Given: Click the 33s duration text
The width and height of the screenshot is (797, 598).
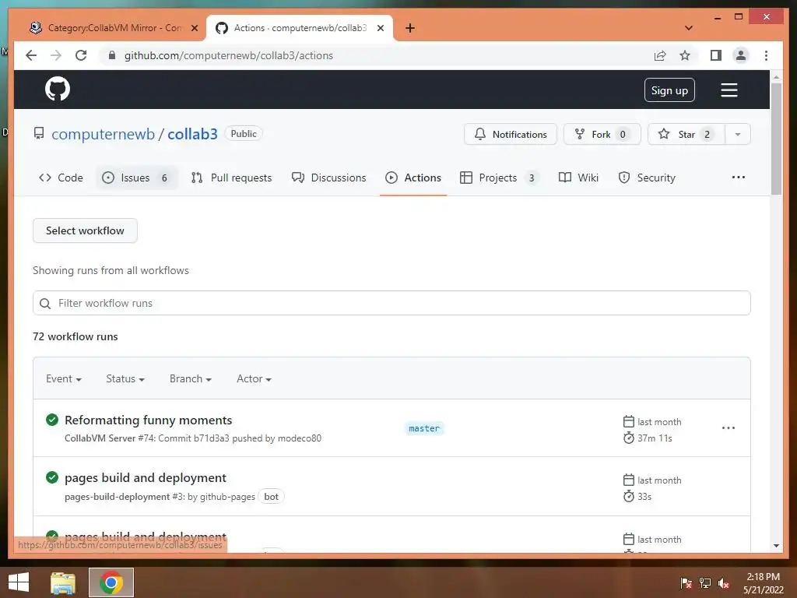Looking at the screenshot, I should coord(644,496).
